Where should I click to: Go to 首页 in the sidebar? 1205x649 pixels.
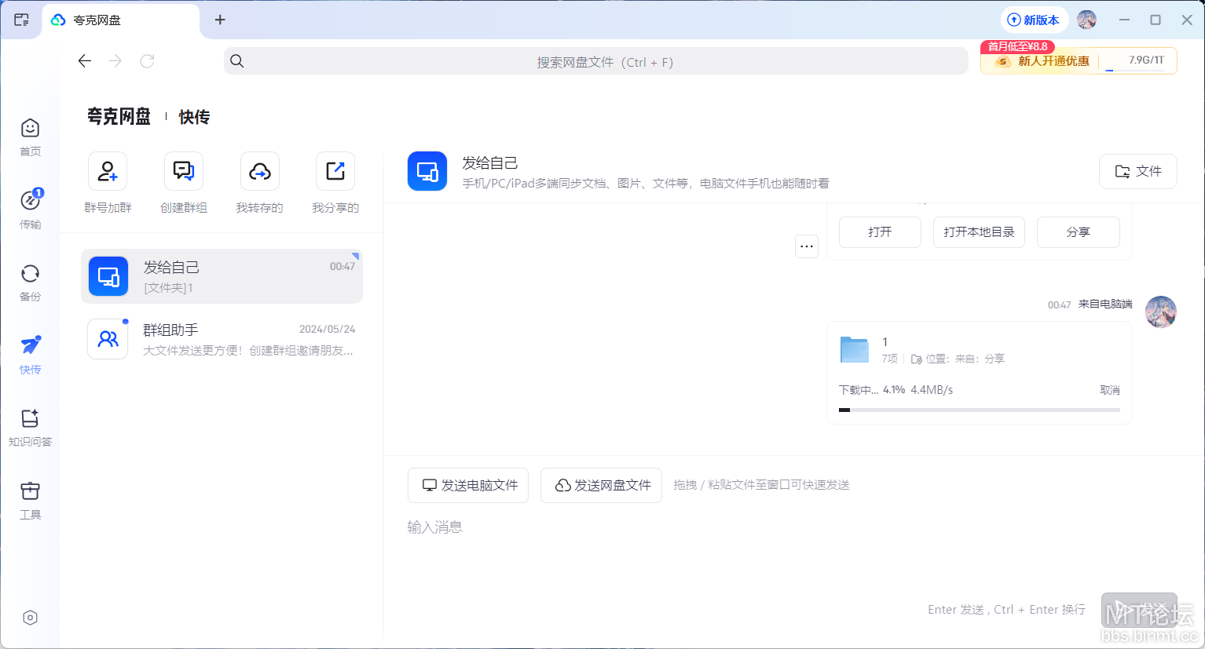[30, 137]
